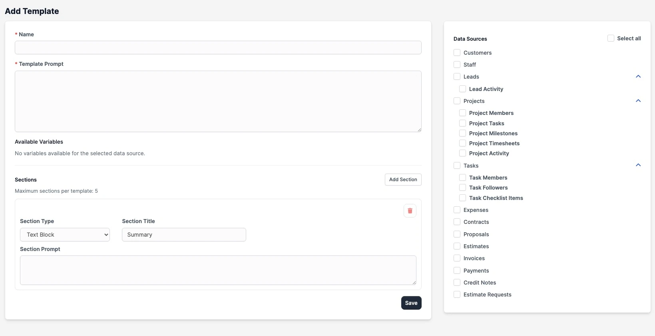Screen dimensions: 655x336
Task: Click the 'Data Sources' heading
Action: (x=470, y=39)
